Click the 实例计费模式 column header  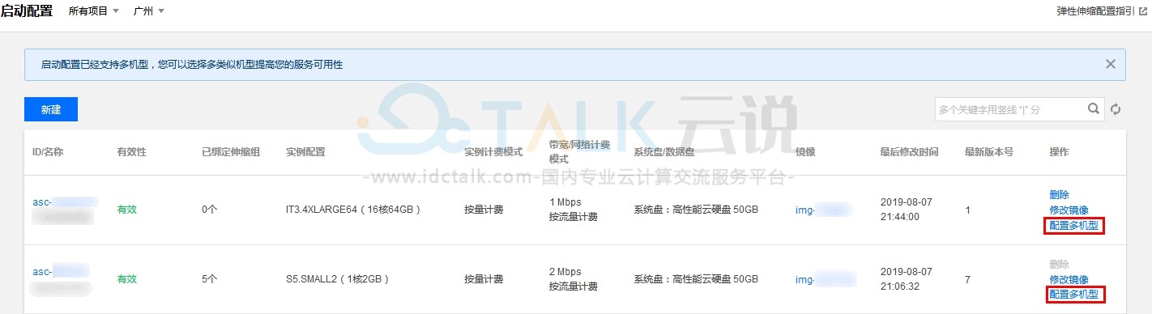point(493,152)
